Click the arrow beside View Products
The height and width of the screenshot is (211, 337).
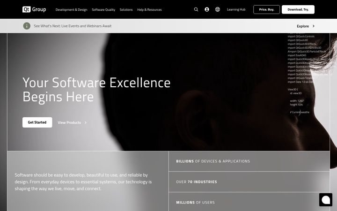[86, 122]
